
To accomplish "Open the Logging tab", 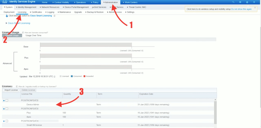I will click(50, 12).
